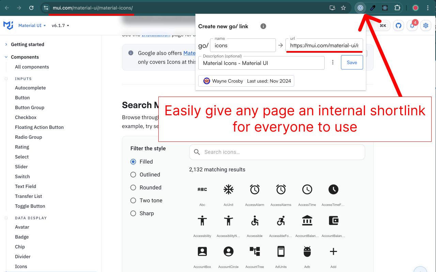The width and height of the screenshot is (436, 272).
Task: Open the settings gear icon
Action: point(425,26)
